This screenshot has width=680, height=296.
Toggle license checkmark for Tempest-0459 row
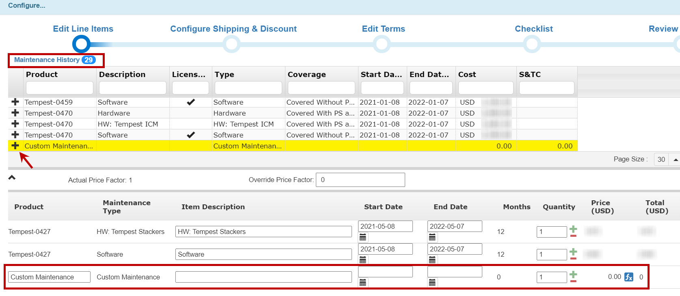pyautogui.click(x=190, y=102)
